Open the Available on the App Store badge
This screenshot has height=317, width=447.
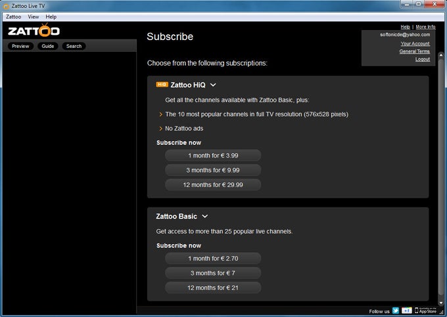pyautogui.click(x=425, y=310)
